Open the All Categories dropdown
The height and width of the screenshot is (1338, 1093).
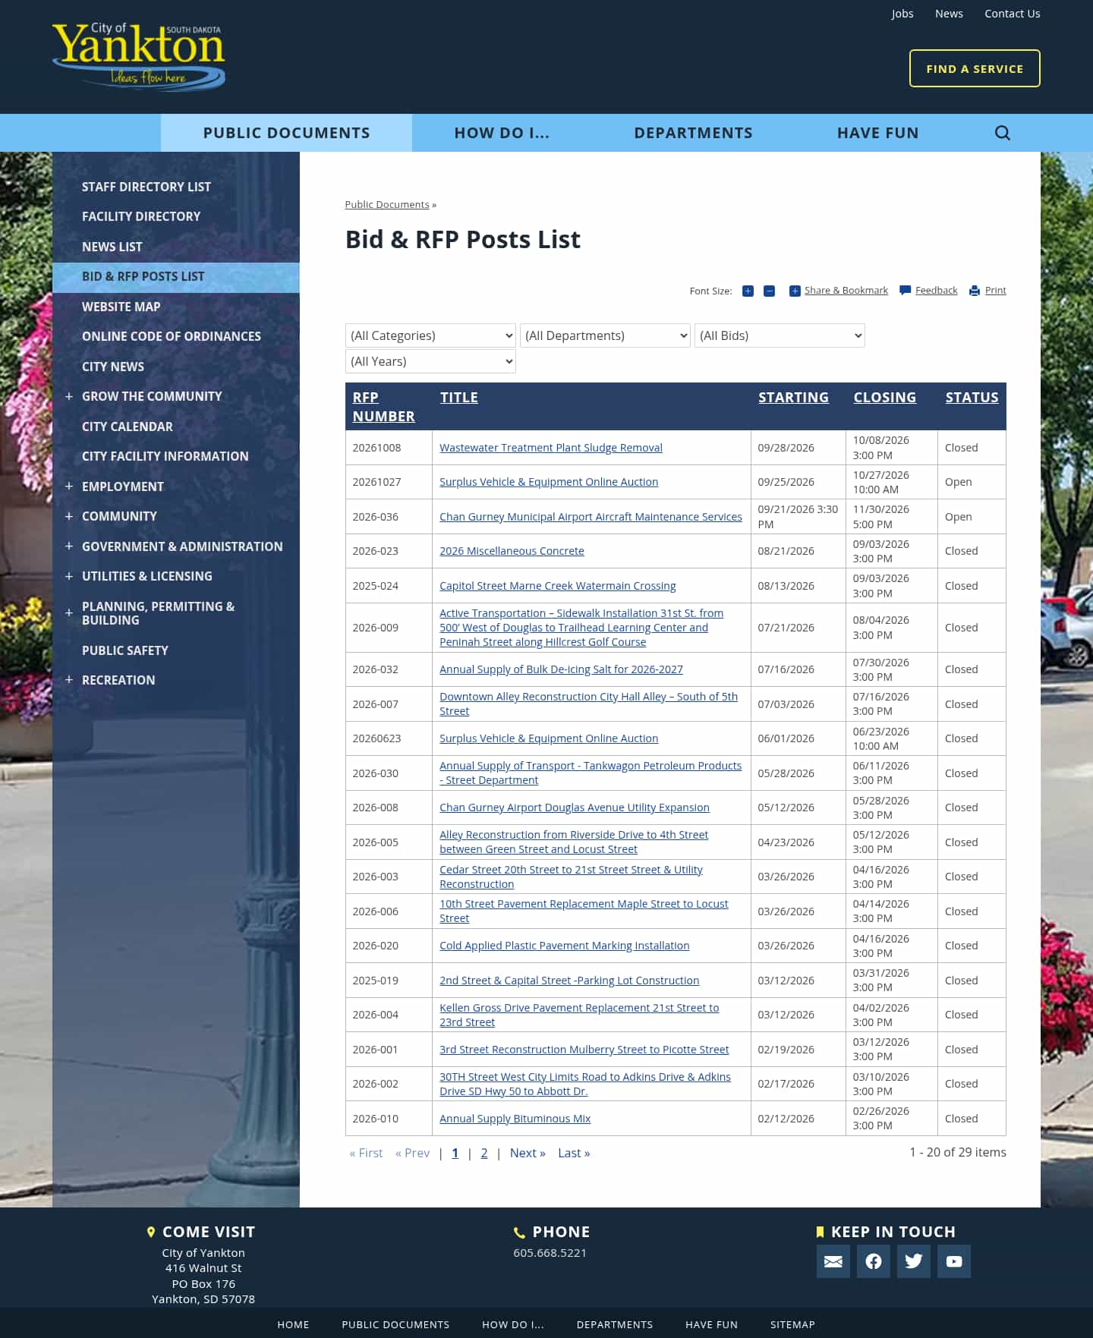tap(430, 335)
